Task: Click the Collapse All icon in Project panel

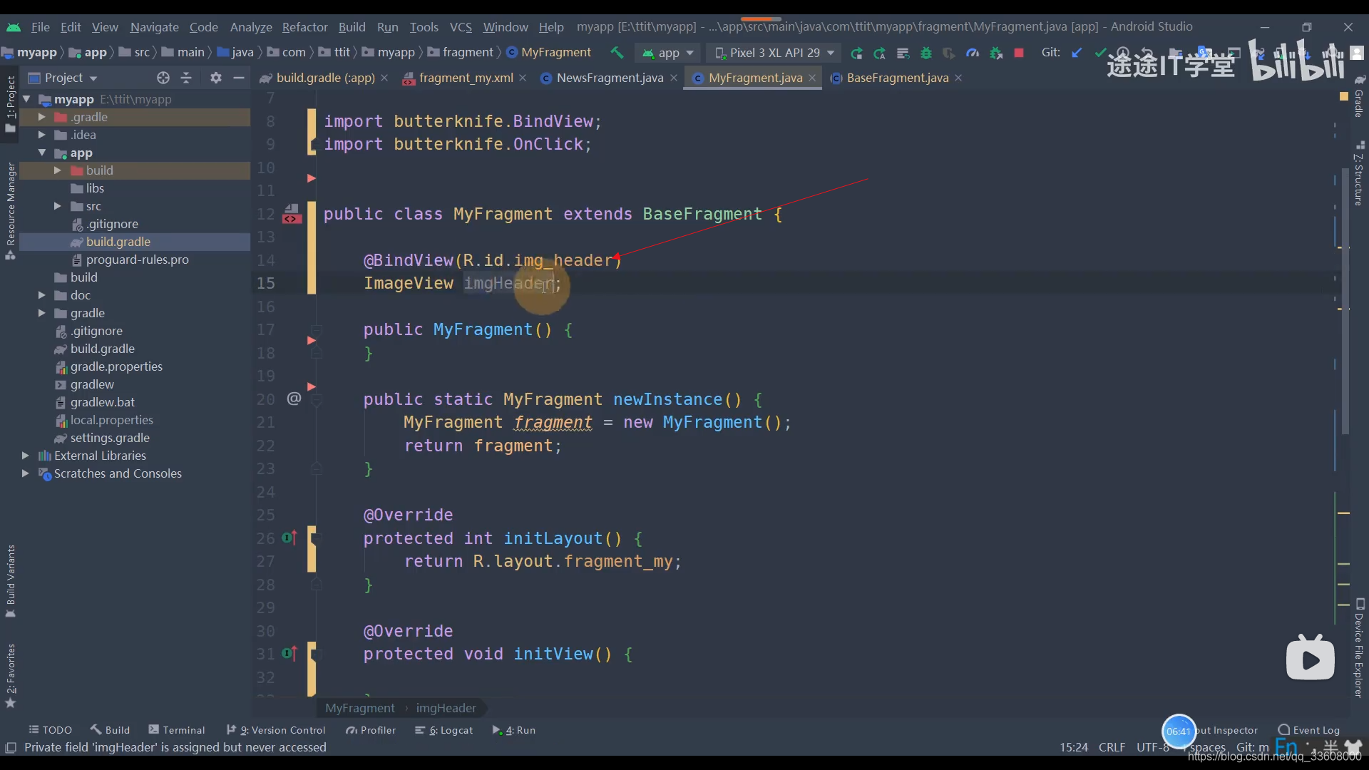Action: (187, 78)
